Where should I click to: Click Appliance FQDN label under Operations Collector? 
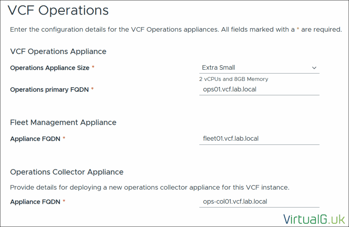35,202
